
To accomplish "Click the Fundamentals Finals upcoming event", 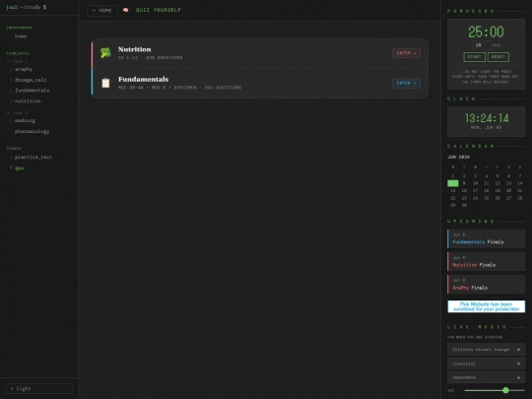I will [x=487, y=238].
